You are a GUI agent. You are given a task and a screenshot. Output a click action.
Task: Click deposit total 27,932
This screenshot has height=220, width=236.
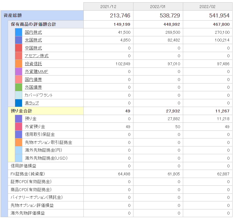[173, 111]
